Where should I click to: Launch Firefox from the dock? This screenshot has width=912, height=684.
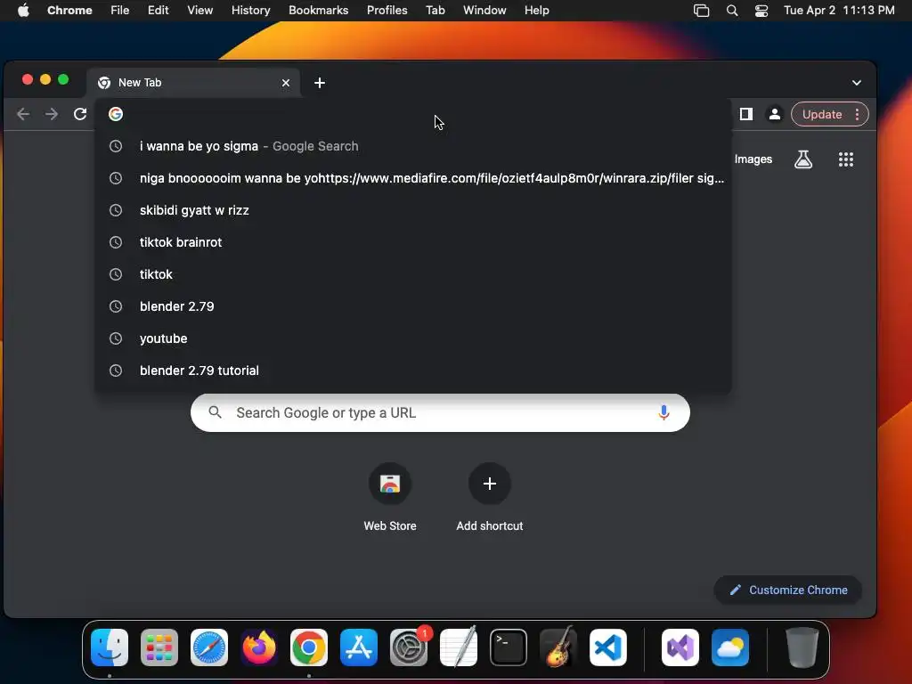click(x=259, y=647)
